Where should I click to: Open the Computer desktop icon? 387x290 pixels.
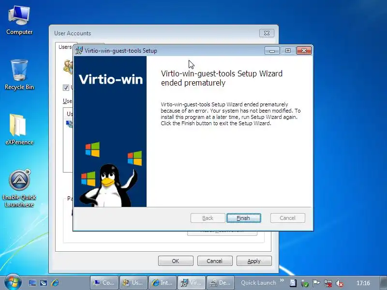[x=19, y=21]
